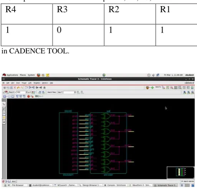Click the mail launcher icon next to Firefox
The height and width of the screenshot is (189, 197).
coord(43,75)
